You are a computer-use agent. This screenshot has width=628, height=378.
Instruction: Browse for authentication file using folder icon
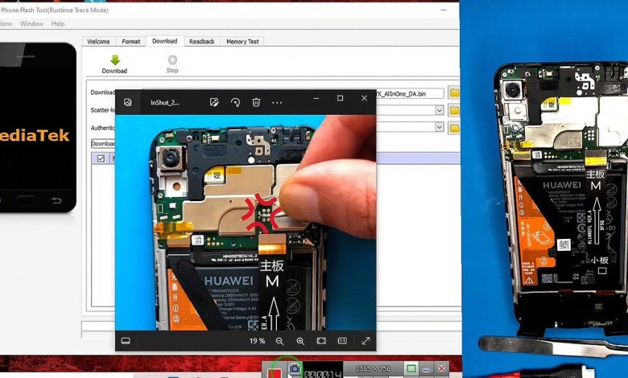[454, 128]
